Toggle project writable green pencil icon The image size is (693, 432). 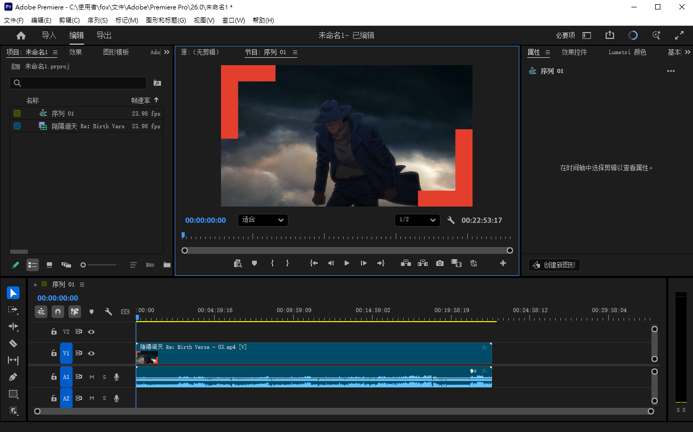pyautogui.click(x=15, y=265)
